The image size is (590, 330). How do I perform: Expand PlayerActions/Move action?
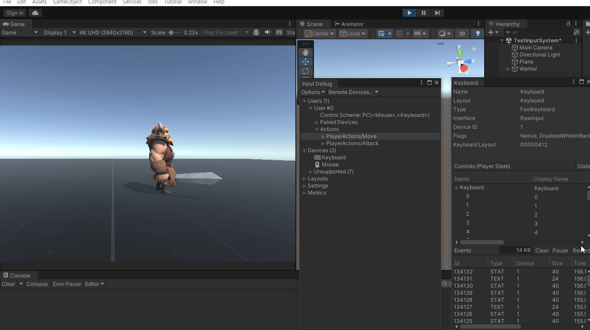[x=323, y=136]
